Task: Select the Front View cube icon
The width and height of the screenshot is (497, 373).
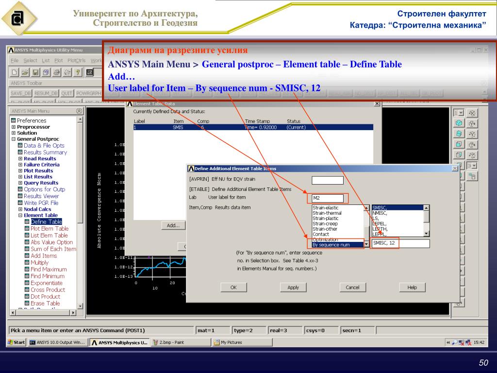Action: click(x=459, y=144)
